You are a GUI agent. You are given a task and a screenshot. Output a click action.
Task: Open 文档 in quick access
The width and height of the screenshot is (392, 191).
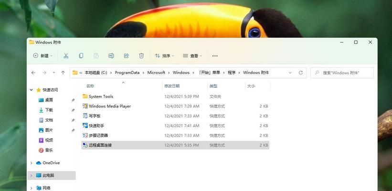click(x=49, y=120)
